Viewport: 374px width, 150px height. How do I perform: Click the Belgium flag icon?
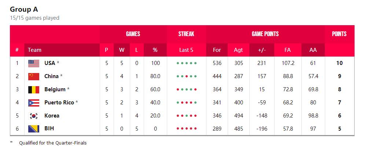point(33,89)
